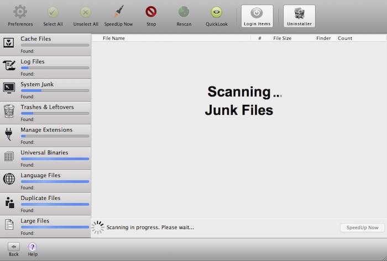Viewport: 387px width, 261px height.
Task: Open QuickLook eye icon
Action: [x=217, y=12]
